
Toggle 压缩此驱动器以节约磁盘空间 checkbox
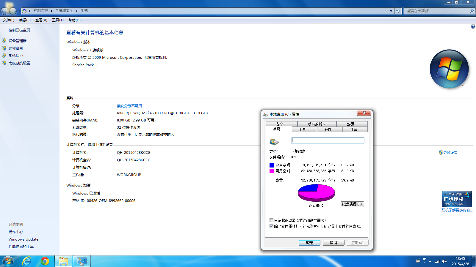point(271,220)
